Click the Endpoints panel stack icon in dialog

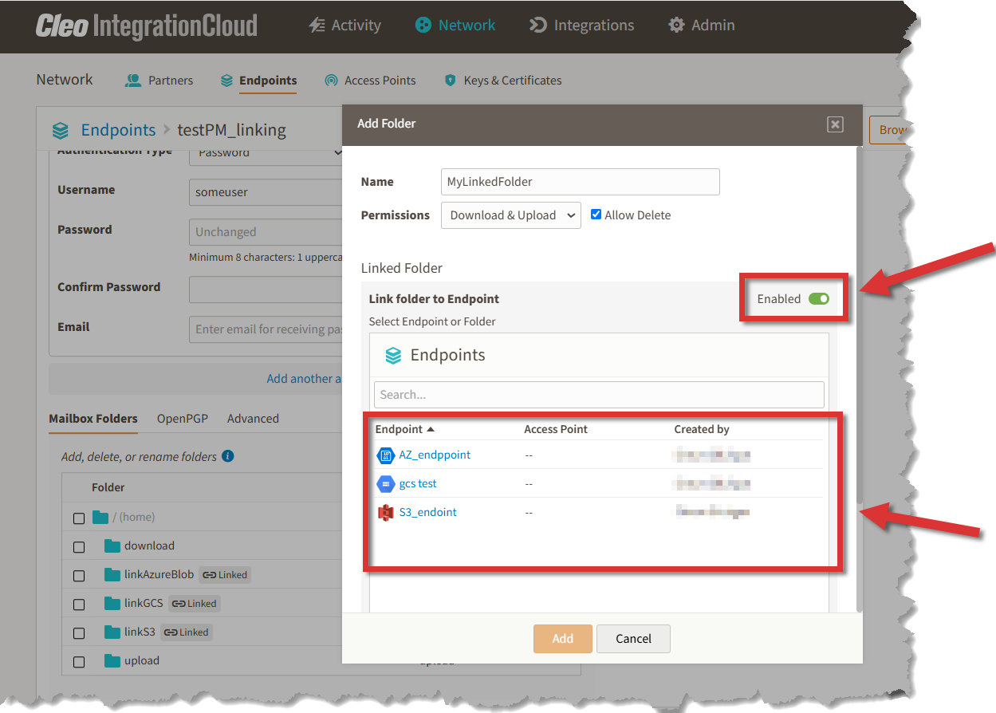(393, 356)
